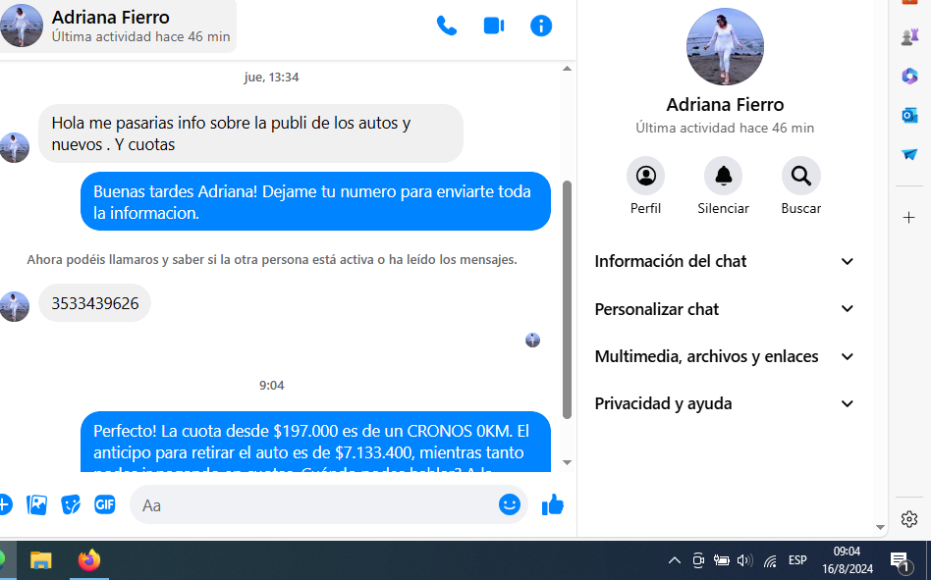Choose a sticker from the sticker icon
This screenshot has width=931, height=580.
click(x=71, y=504)
